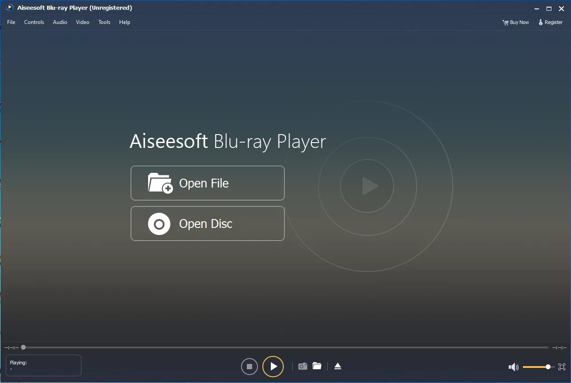Click the total duration readout
Viewport: 571px width, 383px height.
pos(559,347)
